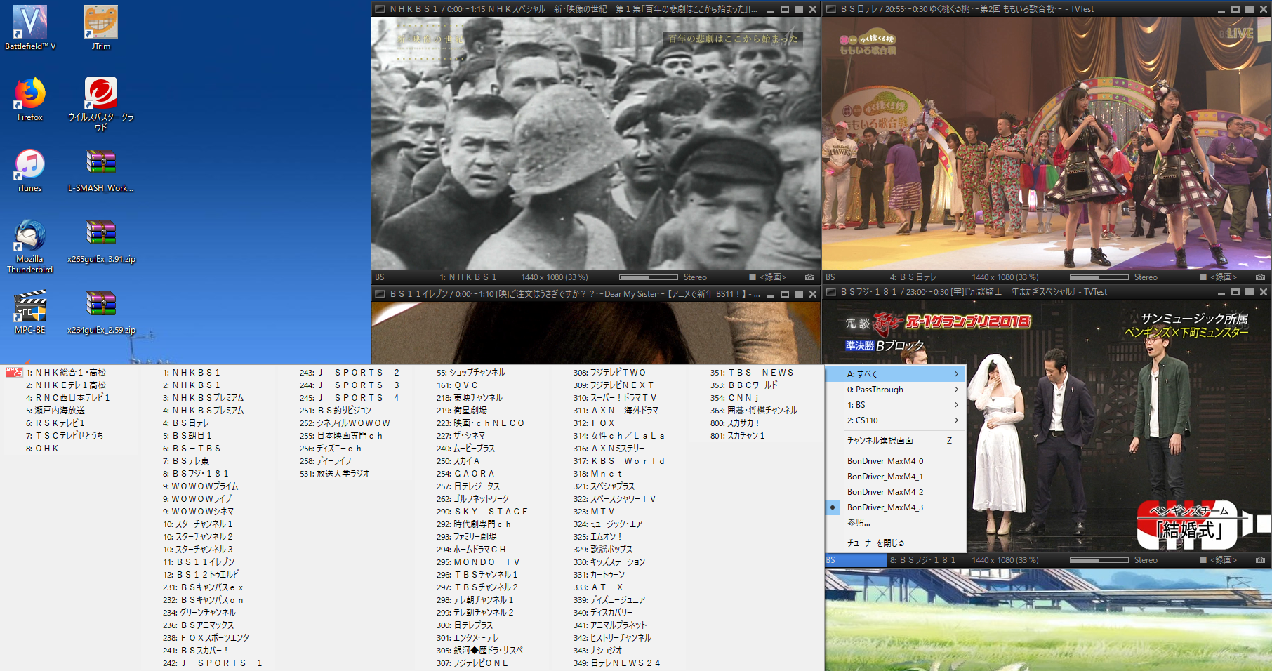Click the BS日テレ window title bar icon
1272x671 pixels.
[830, 9]
